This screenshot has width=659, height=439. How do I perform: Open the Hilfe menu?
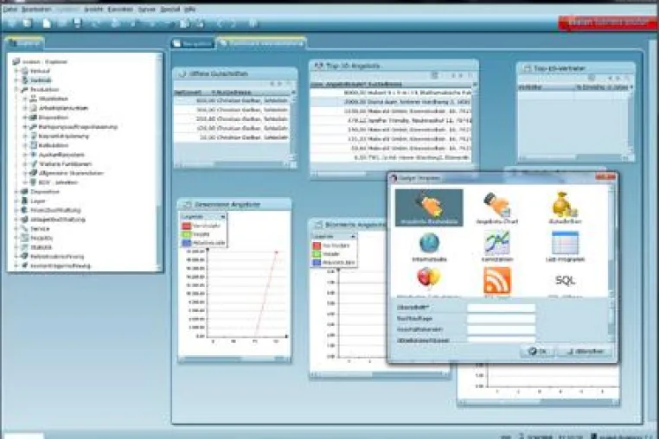190,9
